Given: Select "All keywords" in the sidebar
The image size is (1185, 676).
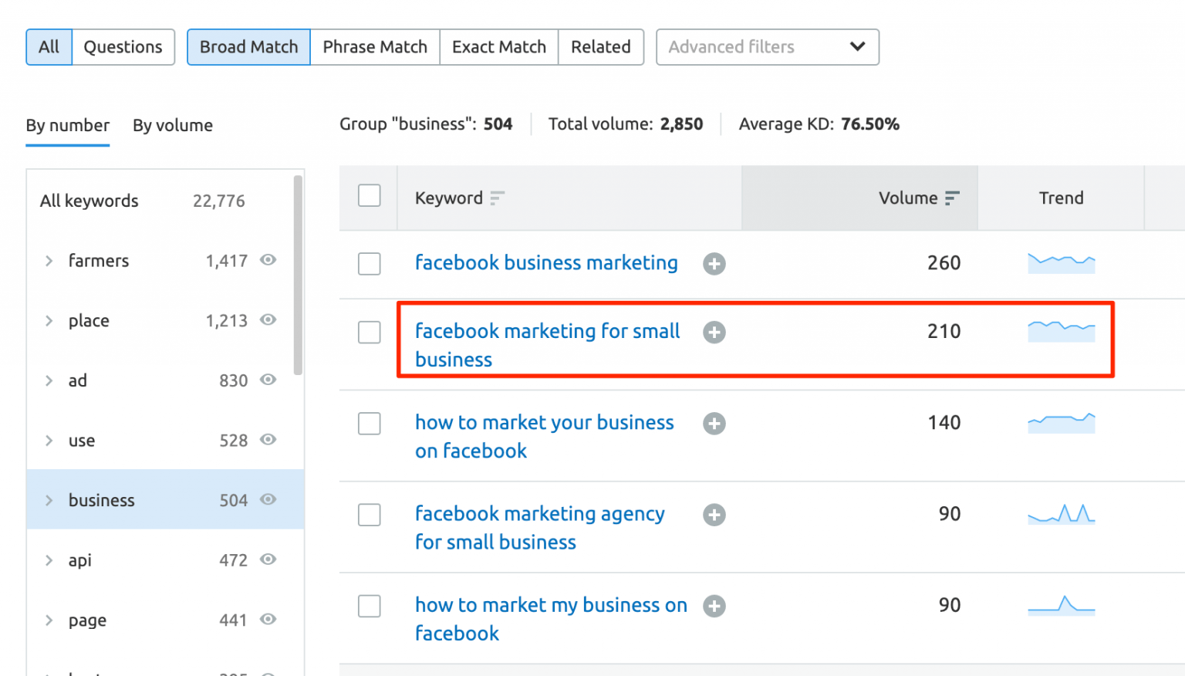Looking at the screenshot, I should pyautogui.click(x=89, y=201).
